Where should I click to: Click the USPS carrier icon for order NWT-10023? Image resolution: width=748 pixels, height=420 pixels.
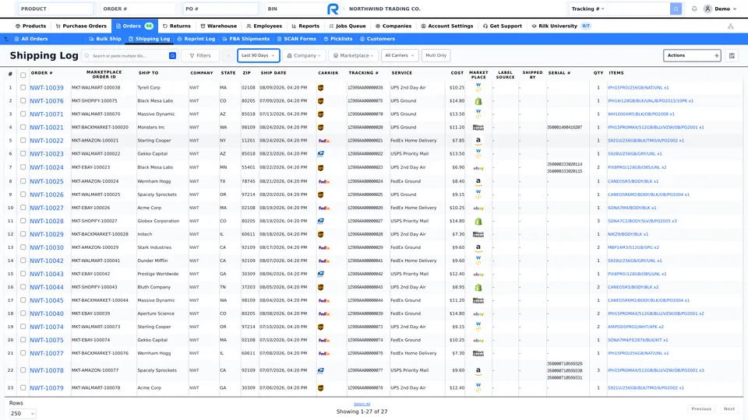[320, 154]
